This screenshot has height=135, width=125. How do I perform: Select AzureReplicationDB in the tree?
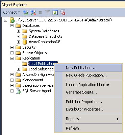(x=45, y=42)
